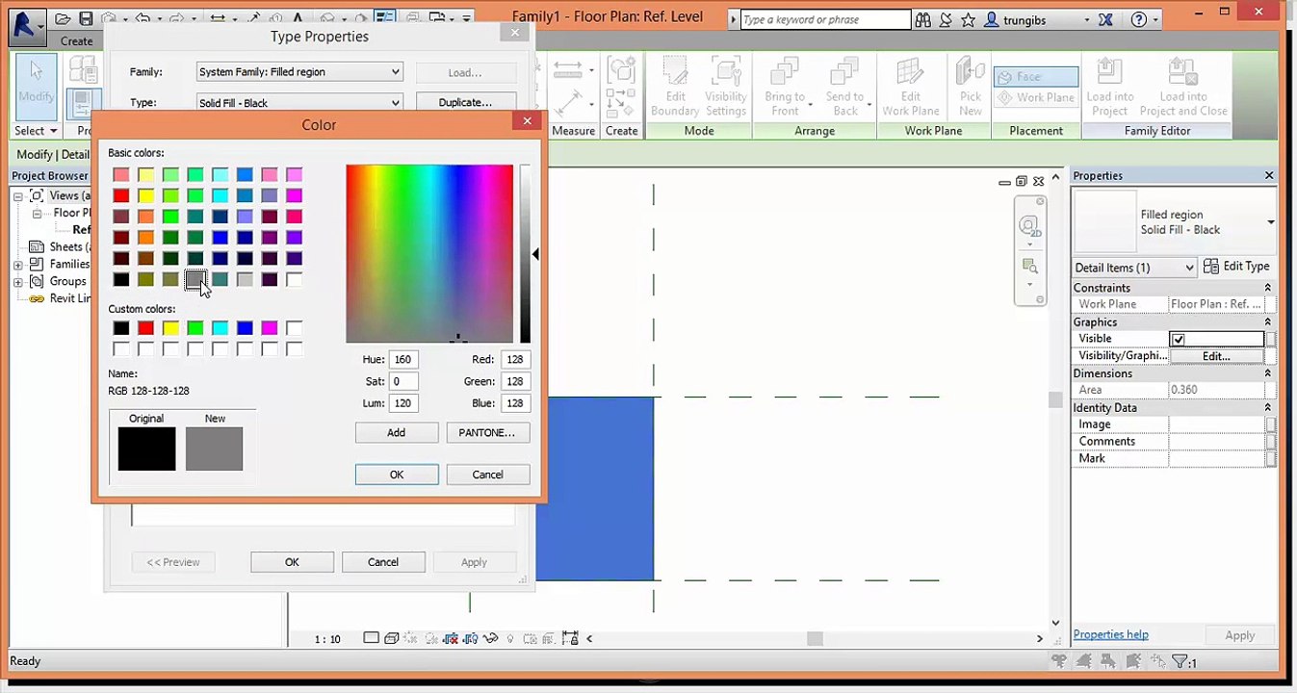Select the Face placement option
Screen dimensions: 1297x693
pyautogui.click(x=1035, y=77)
